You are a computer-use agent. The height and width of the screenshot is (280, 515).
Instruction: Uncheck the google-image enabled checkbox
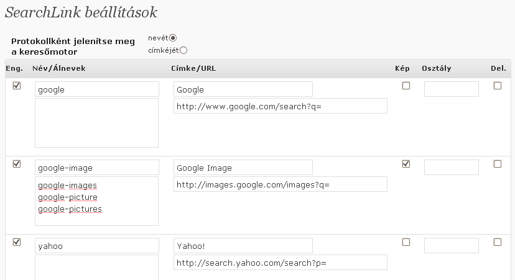[17, 164]
